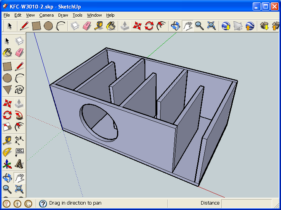
Task: Select the Polygon triangle tool
Action: click(7, 90)
